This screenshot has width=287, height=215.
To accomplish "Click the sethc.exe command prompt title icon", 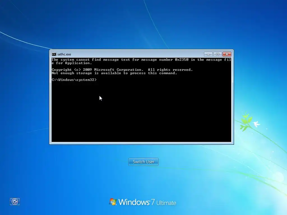I will pyautogui.click(x=54, y=54).
